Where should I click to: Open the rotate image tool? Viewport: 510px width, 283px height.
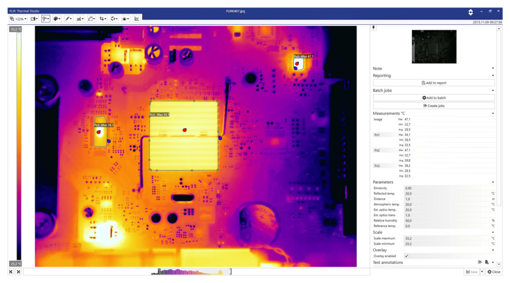114,19
